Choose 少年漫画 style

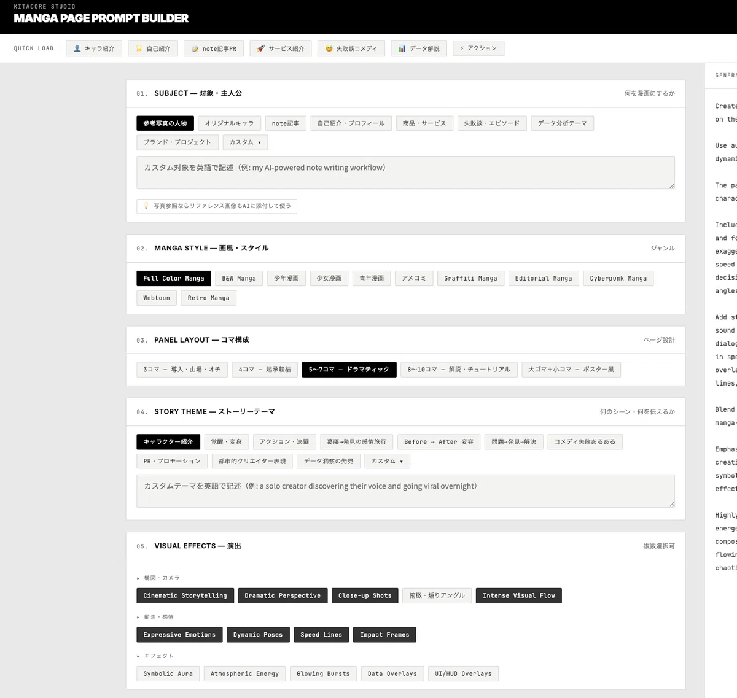tap(286, 279)
